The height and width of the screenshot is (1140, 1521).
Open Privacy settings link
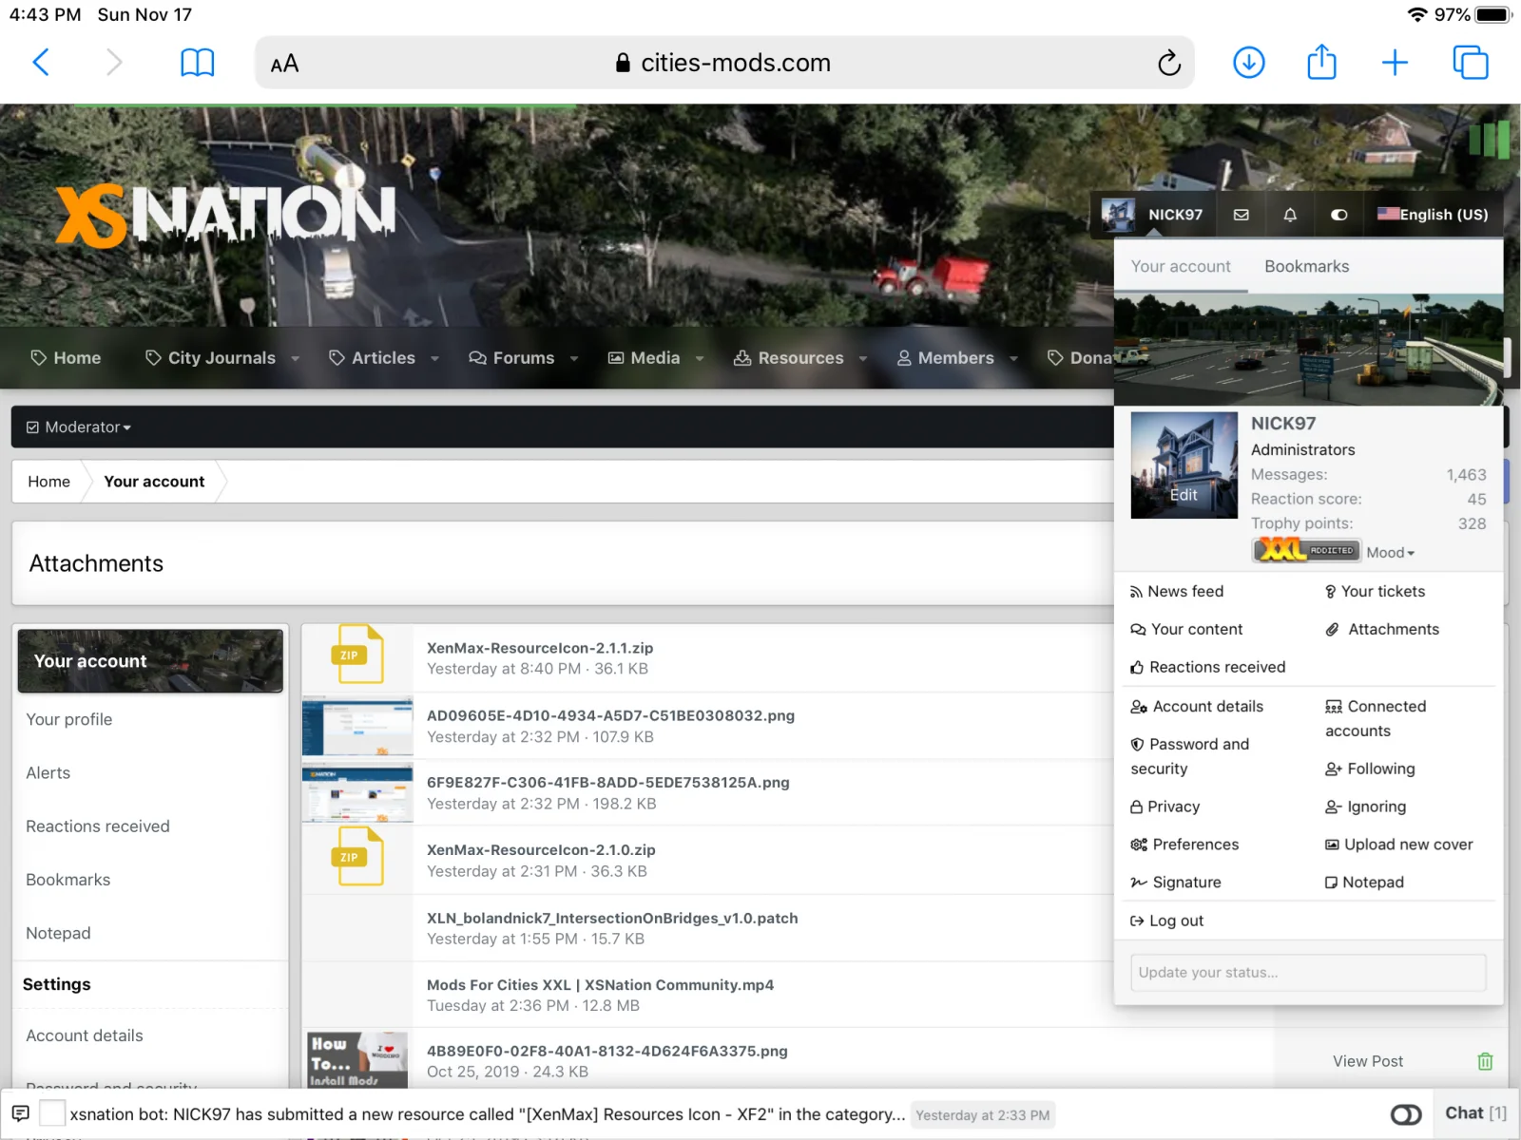pyautogui.click(x=1165, y=807)
